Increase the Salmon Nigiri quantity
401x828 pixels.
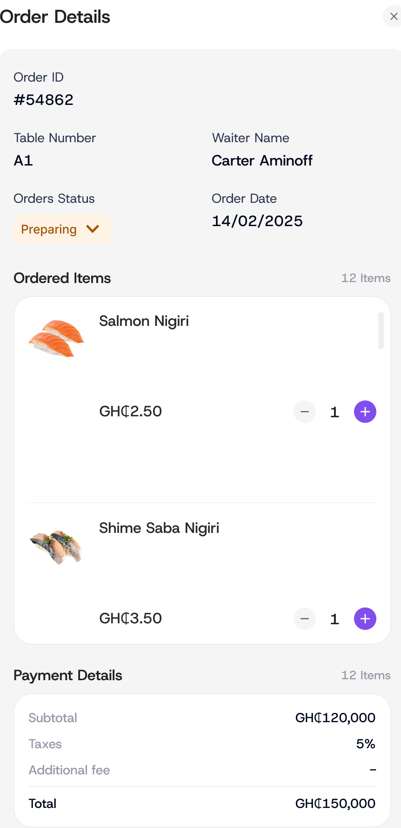(365, 412)
